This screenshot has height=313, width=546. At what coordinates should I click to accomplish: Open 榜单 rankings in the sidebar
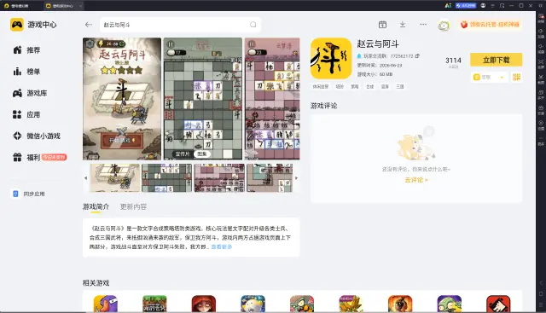click(x=26, y=72)
